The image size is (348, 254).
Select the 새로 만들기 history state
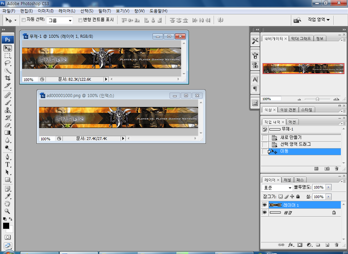coord(300,138)
